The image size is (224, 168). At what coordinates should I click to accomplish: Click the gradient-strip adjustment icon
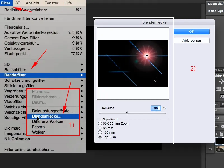[x=218, y=89]
